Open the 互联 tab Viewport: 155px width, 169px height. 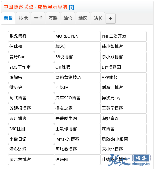click(x=53, y=18)
